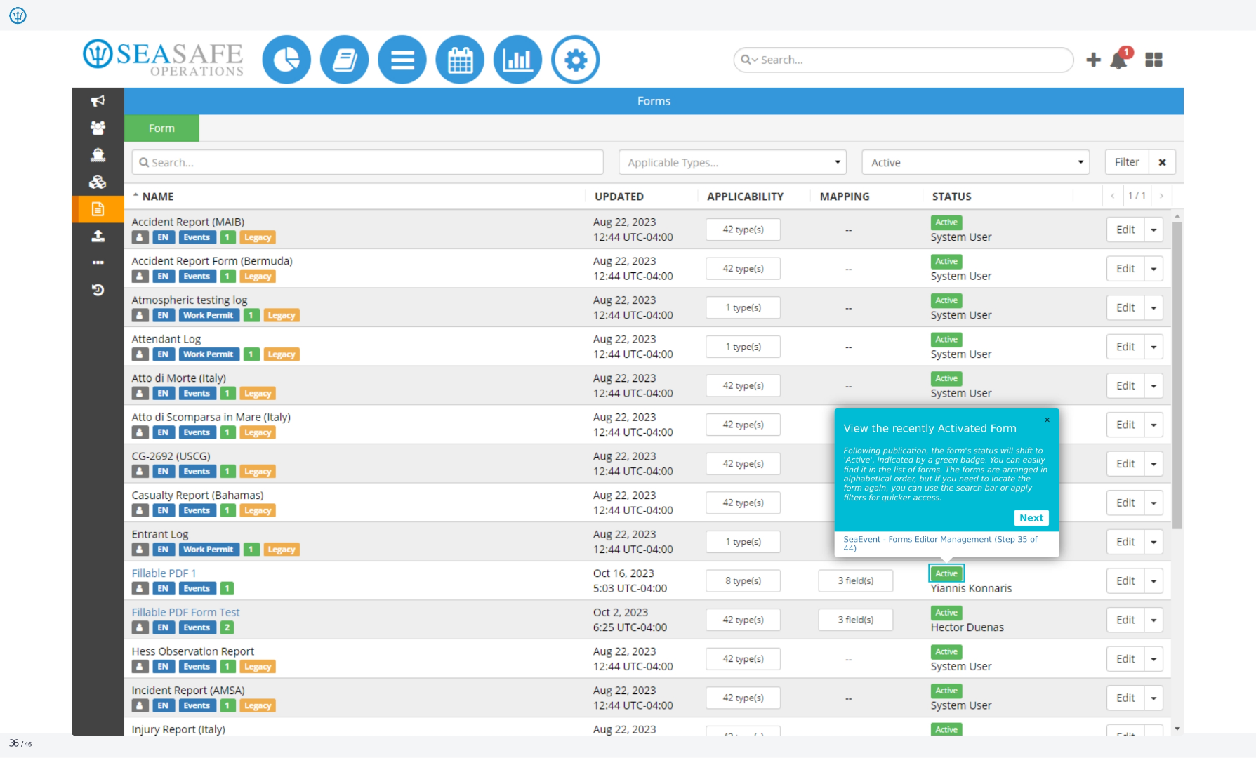Sort the list by NAME column header

pos(157,197)
